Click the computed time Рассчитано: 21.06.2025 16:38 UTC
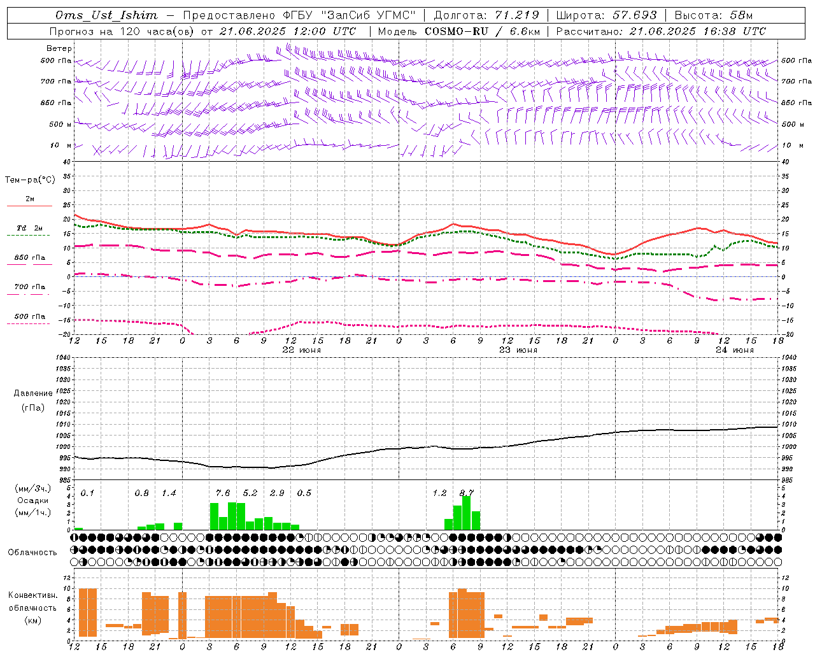 tap(661, 31)
